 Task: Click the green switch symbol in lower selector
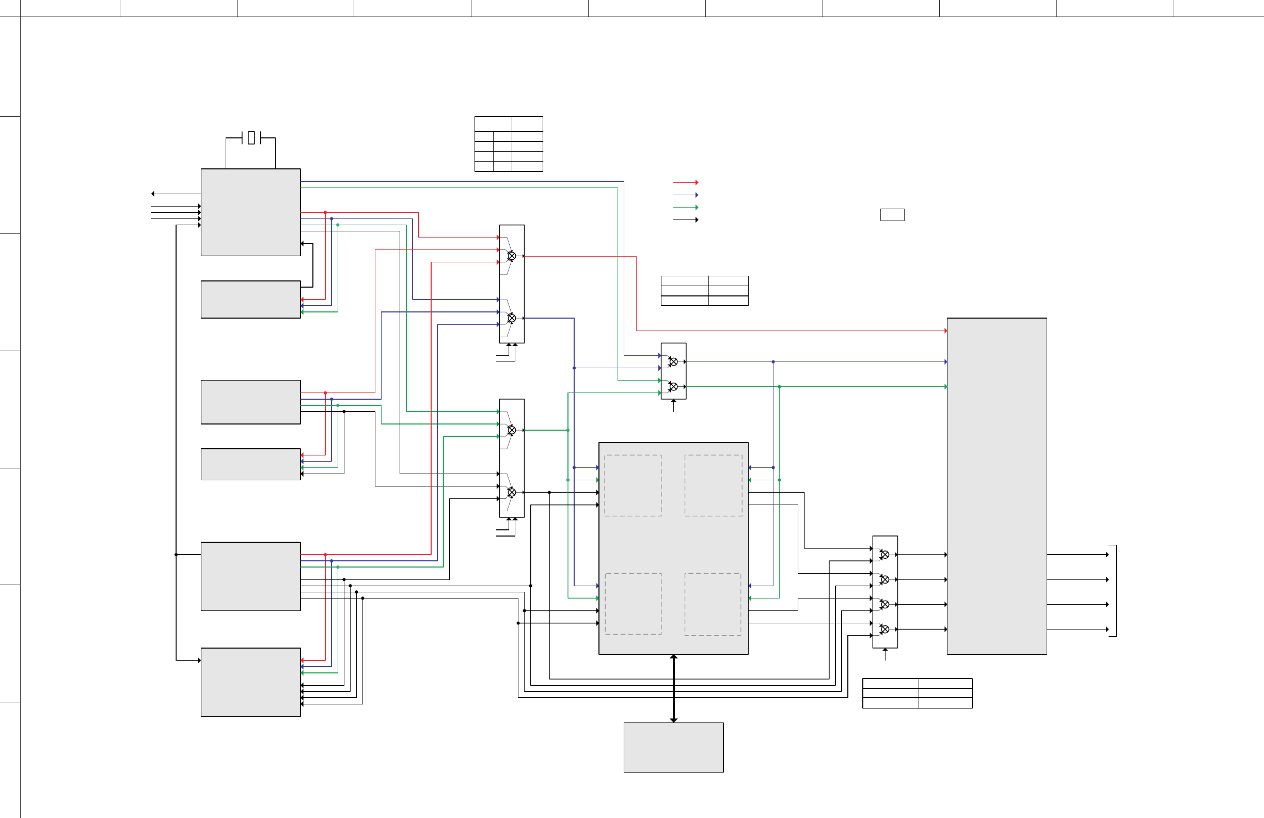[x=512, y=430]
